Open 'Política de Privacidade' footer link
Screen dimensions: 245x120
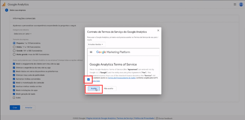(x=144, y=118)
